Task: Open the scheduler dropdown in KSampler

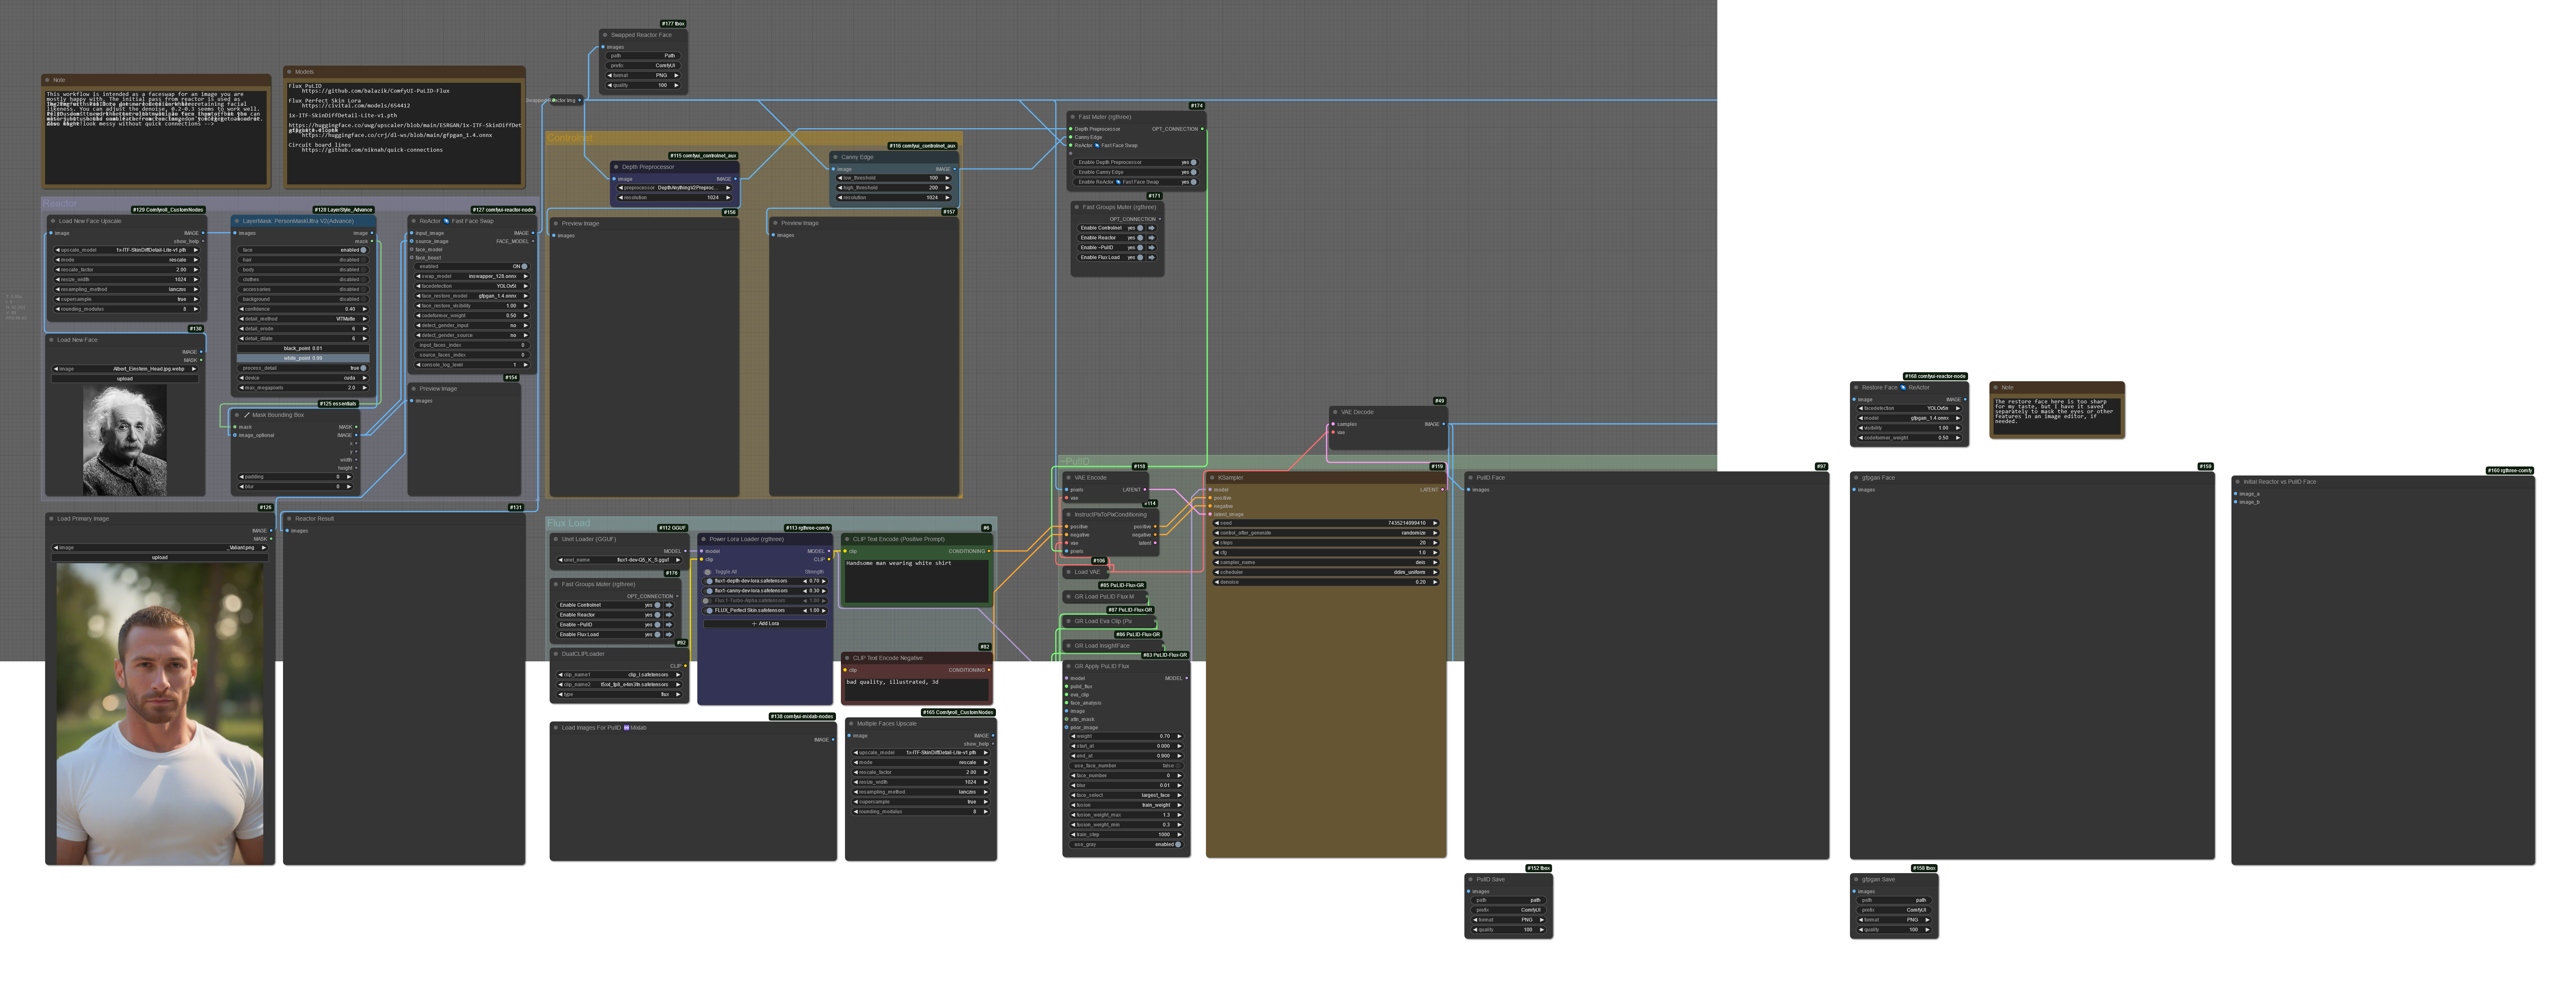Action: pos(1326,572)
